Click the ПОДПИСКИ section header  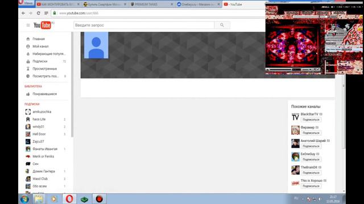point(32,104)
